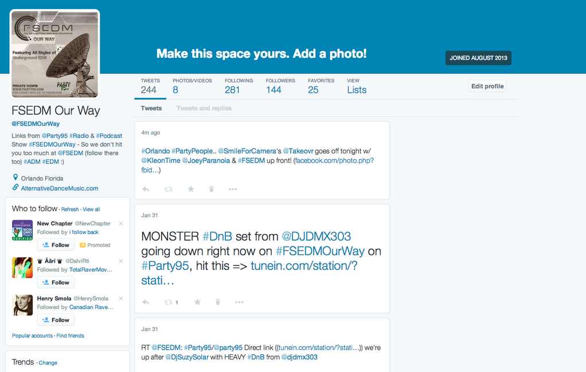Open Henry Smola's avatar photo

[22, 305]
